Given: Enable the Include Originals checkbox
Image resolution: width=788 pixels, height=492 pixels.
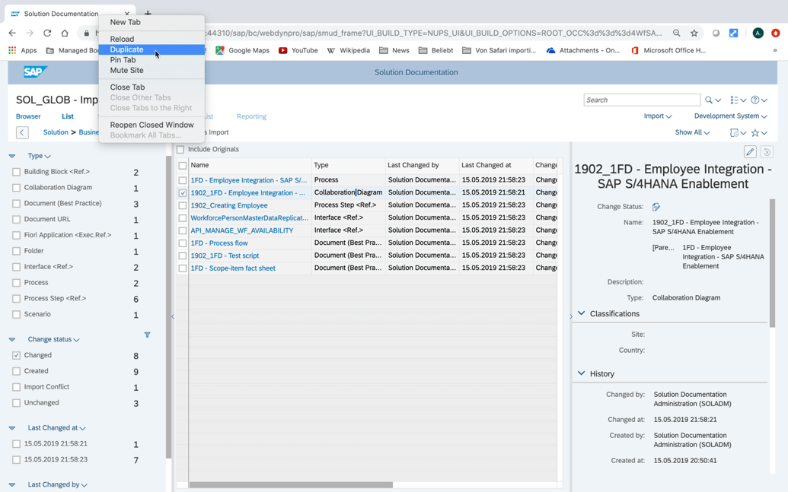Looking at the screenshot, I should coord(180,149).
